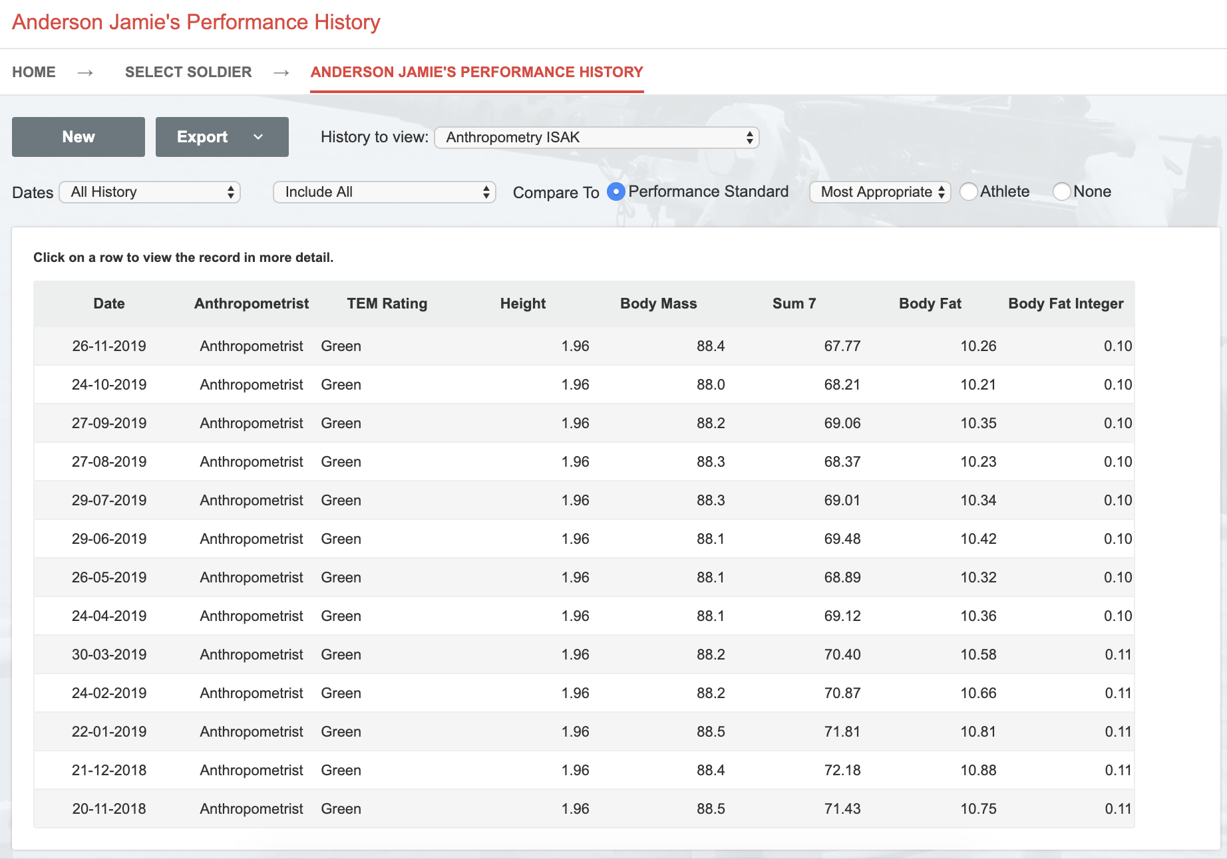Open the All History dates dropdown
Screen dimensions: 1227x859
coord(150,192)
